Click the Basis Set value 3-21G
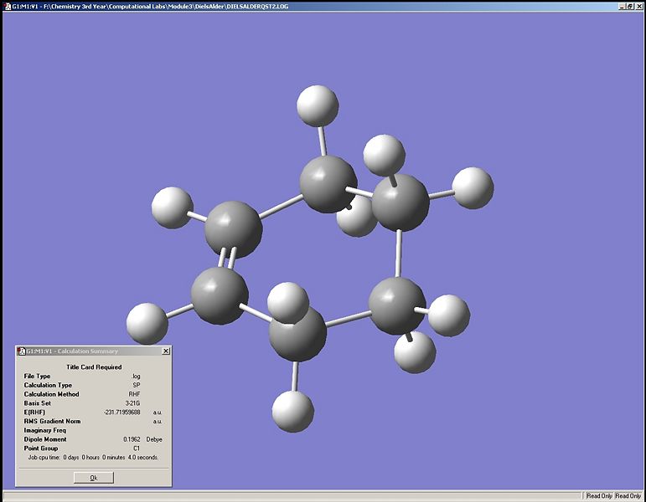Viewport: 646px width, 502px height. [134, 403]
